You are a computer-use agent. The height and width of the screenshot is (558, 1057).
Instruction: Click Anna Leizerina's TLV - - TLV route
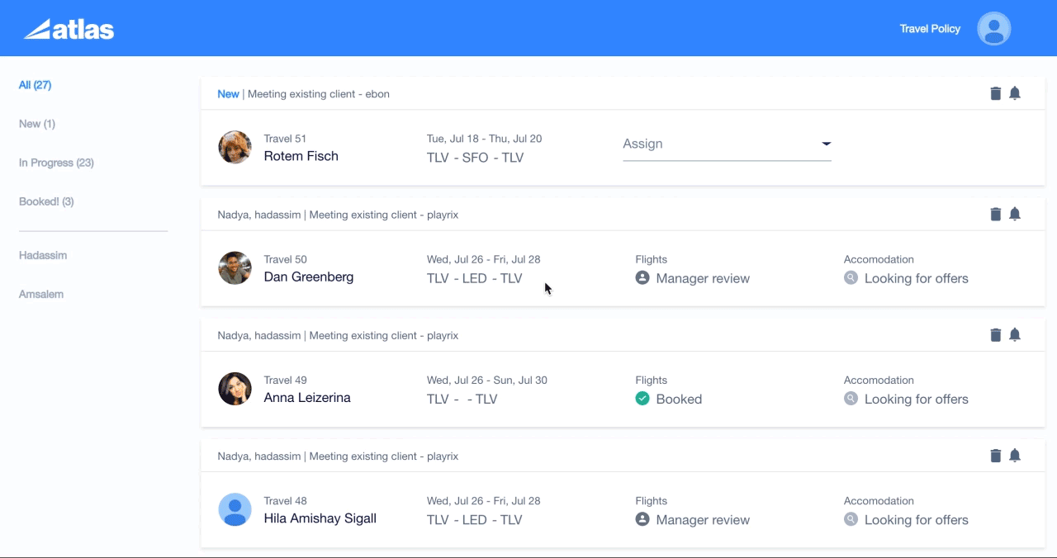click(462, 399)
